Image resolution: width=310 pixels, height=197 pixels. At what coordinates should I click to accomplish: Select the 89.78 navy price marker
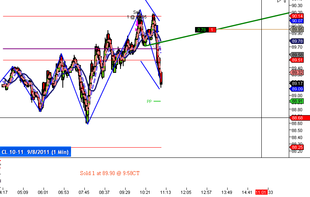(297, 41)
